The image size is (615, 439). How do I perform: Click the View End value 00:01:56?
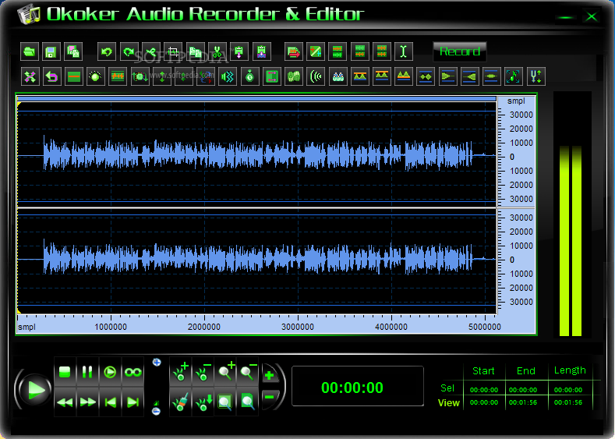(523, 402)
